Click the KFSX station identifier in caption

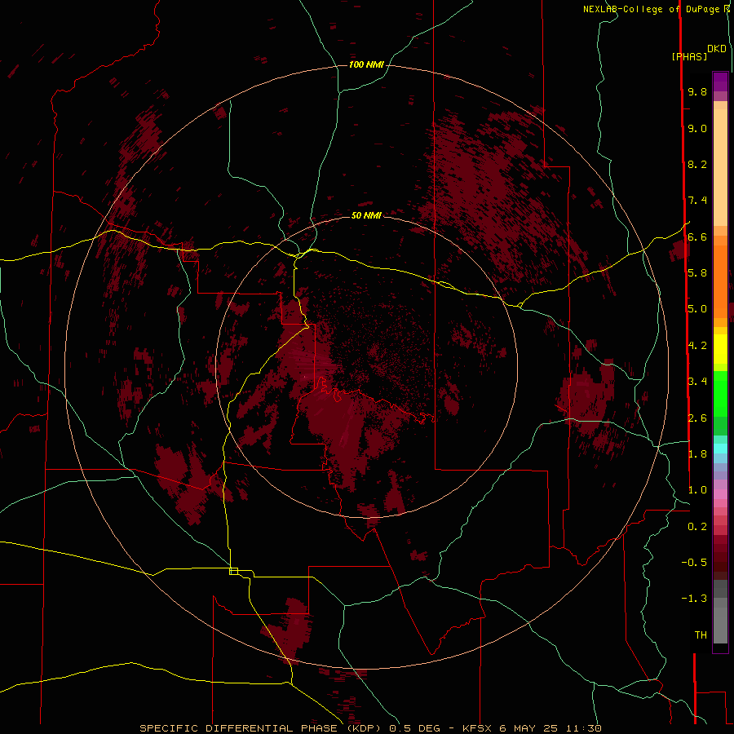point(477,728)
